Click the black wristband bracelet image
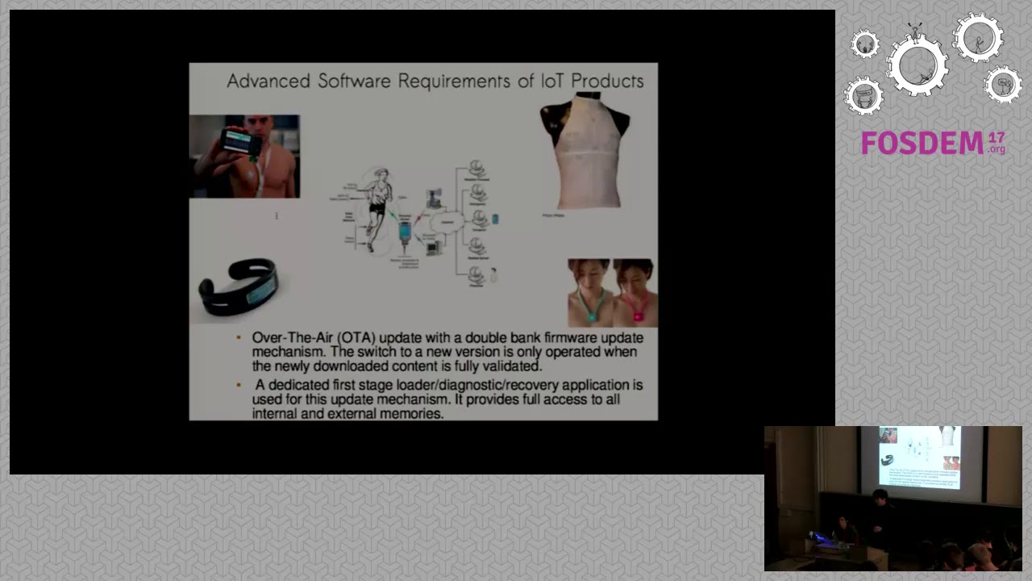The height and width of the screenshot is (581, 1032). pyautogui.click(x=239, y=287)
